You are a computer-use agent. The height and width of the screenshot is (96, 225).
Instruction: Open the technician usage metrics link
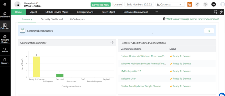192,19
